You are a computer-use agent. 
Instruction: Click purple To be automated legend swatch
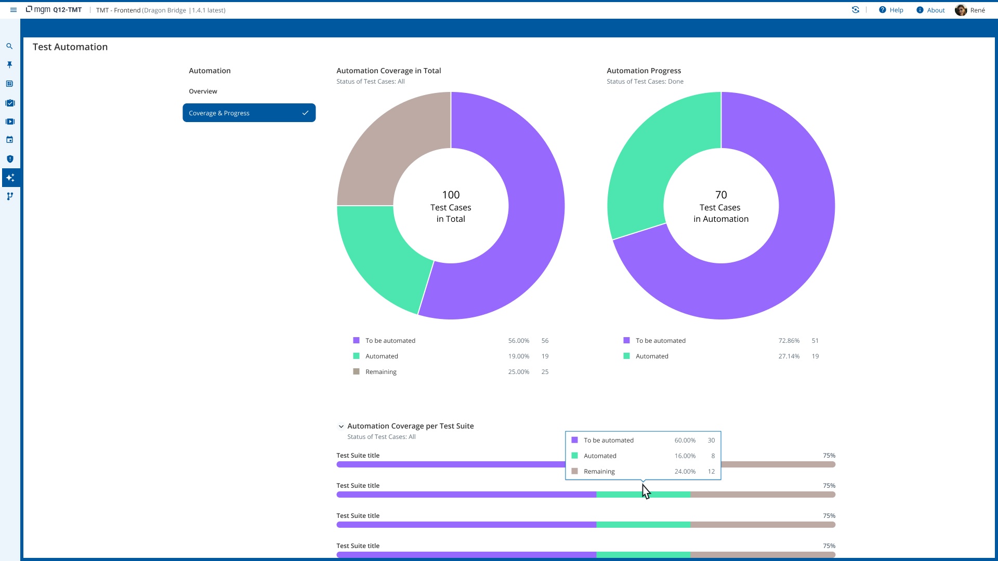pyautogui.click(x=356, y=341)
